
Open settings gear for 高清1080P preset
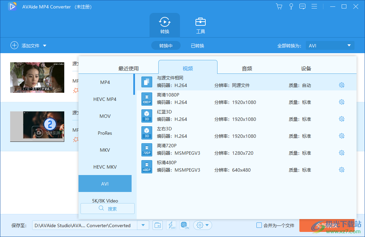341,102
